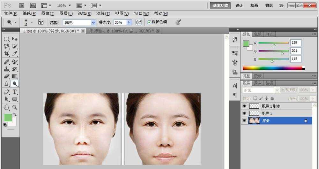The width and height of the screenshot is (319, 169).
Task: Select the Eraser tool
Action: (x=6, y=76)
